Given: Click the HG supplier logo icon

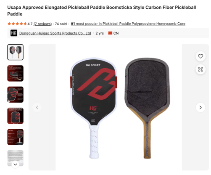Looking at the screenshot, I should tap(14, 33).
